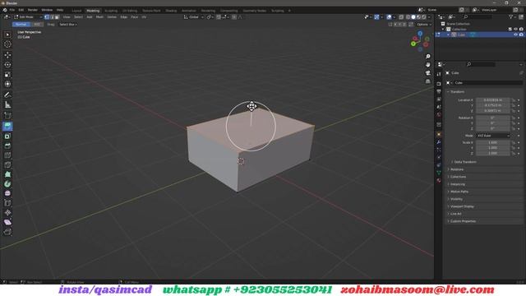The height and width of the screenshot is (296, 526).
Task: Switch to Wireframe viewport shading
Action: click(408, 16)
